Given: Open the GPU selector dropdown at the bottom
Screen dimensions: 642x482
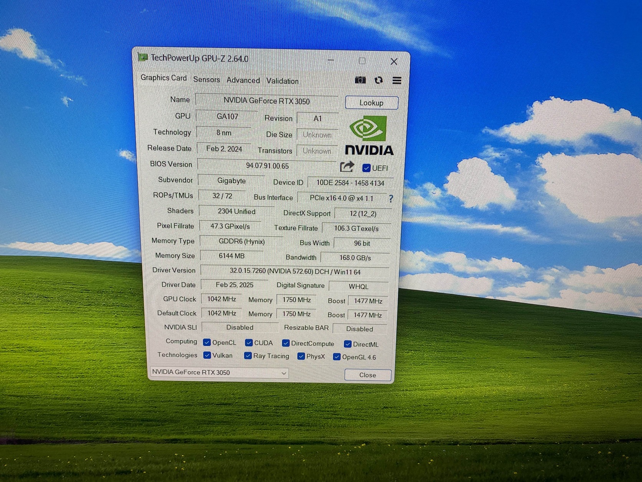Looking at the screenshot, I should tap(219, 372).
